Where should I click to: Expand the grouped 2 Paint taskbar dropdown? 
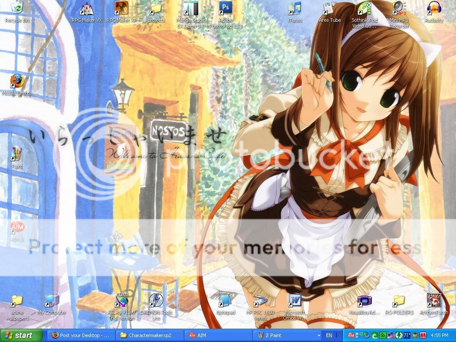319,335
